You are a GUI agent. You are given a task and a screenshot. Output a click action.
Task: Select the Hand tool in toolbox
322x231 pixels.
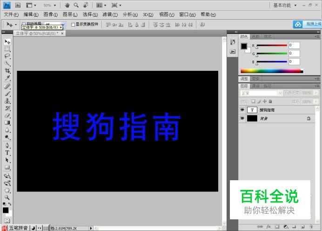click(7, 190)
